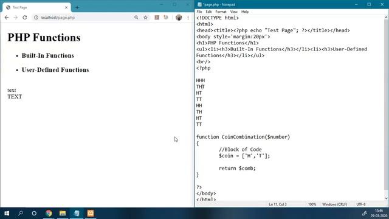Image resolution: width=389 pixels, height=219 pixels.
Task: Open Cortana circle on taskbar
Action: tap(34, 214)
